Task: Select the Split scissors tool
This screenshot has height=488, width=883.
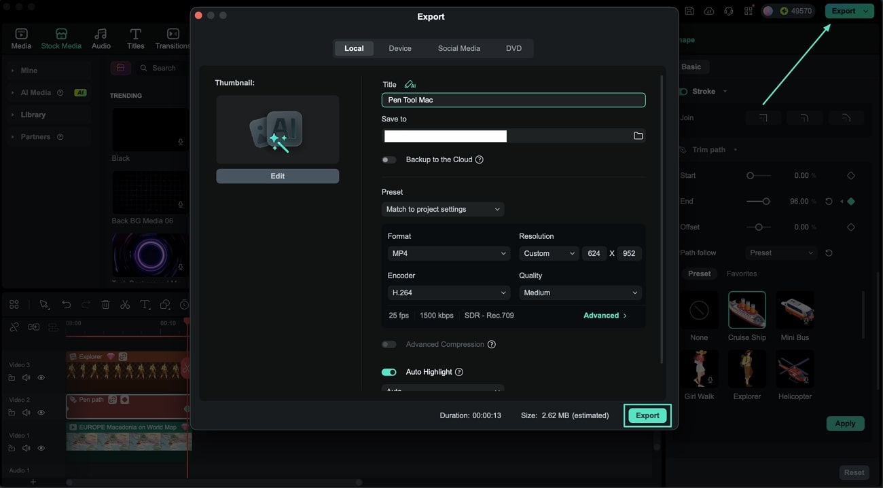Action: coord(125,304)
